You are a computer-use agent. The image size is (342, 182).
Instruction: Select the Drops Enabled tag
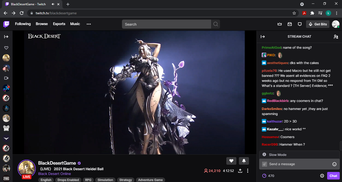[x=68, y=180]
